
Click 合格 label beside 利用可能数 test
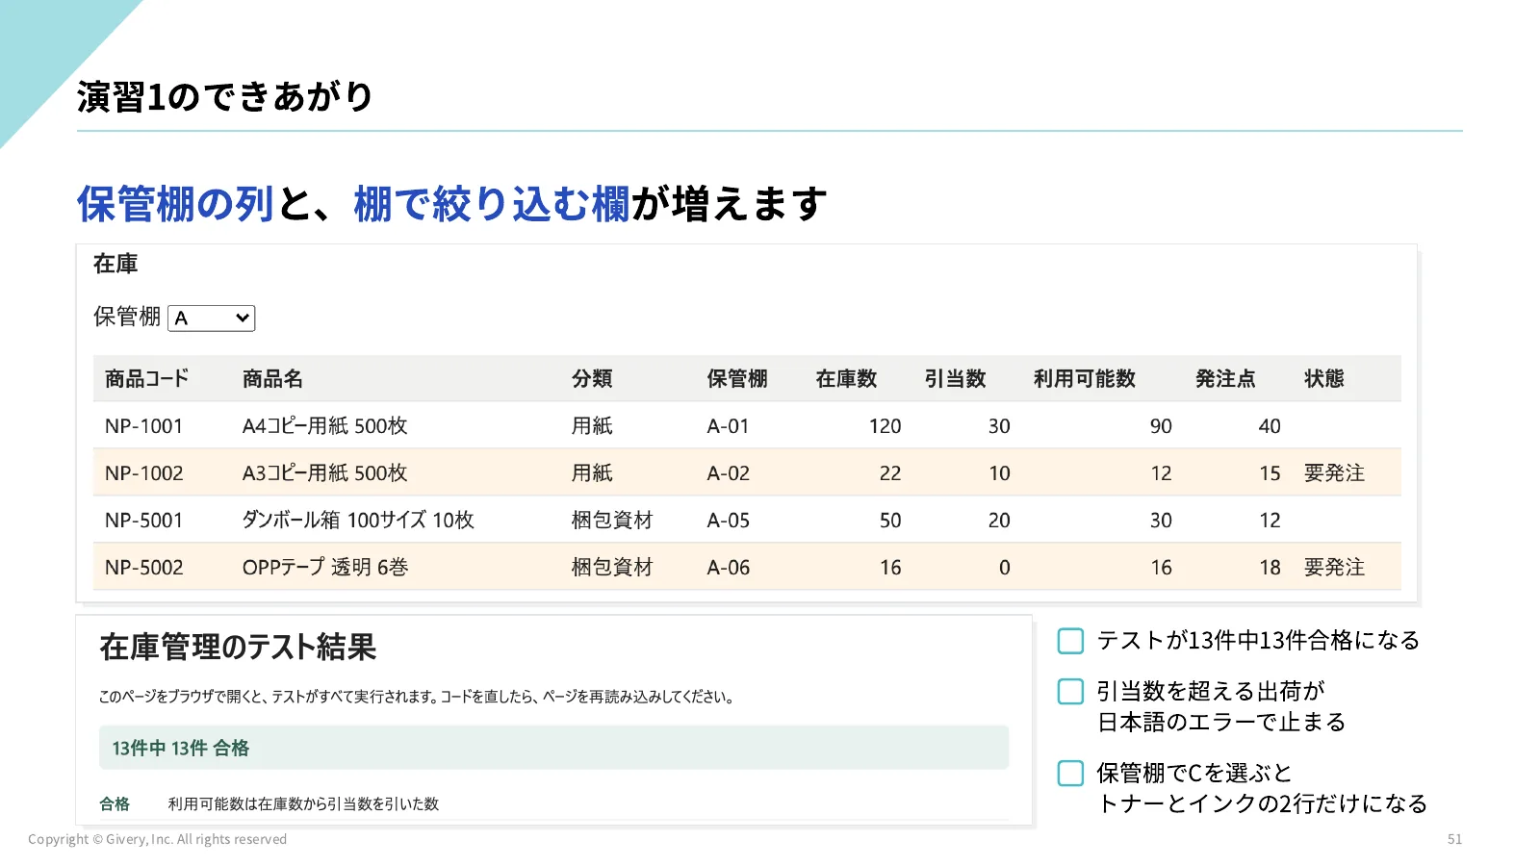point(115,803)
